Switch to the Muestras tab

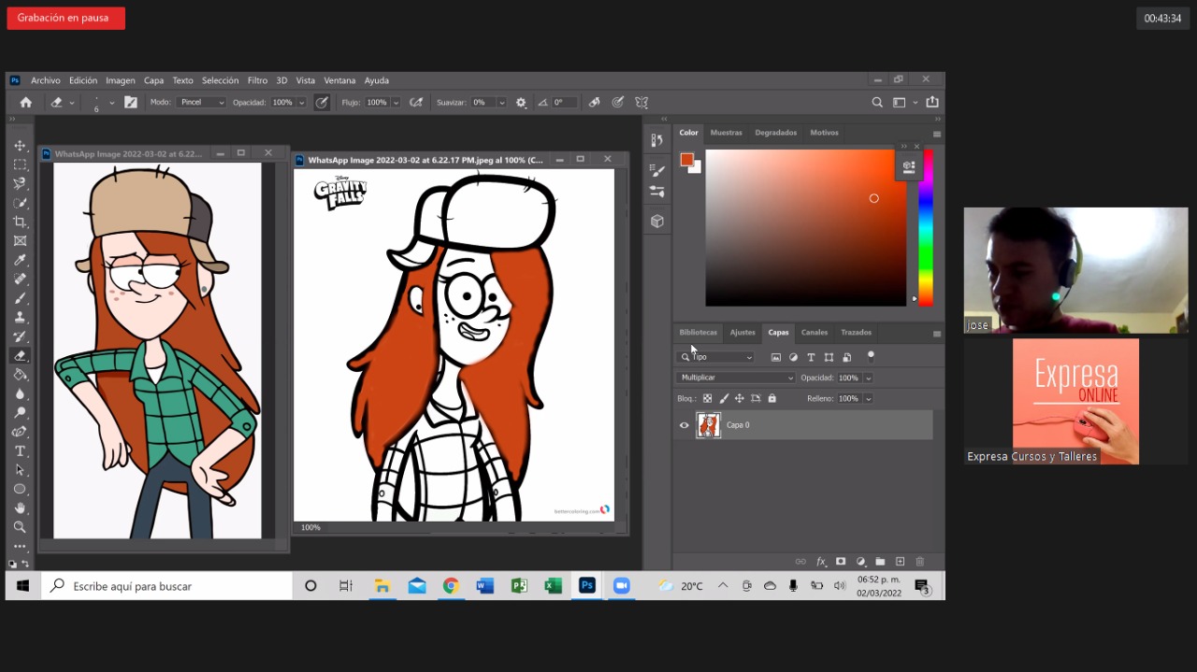coord(726,133)
